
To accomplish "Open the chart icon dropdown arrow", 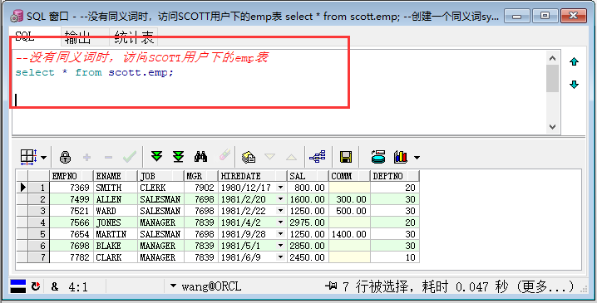I will click(x=417, y=158).
